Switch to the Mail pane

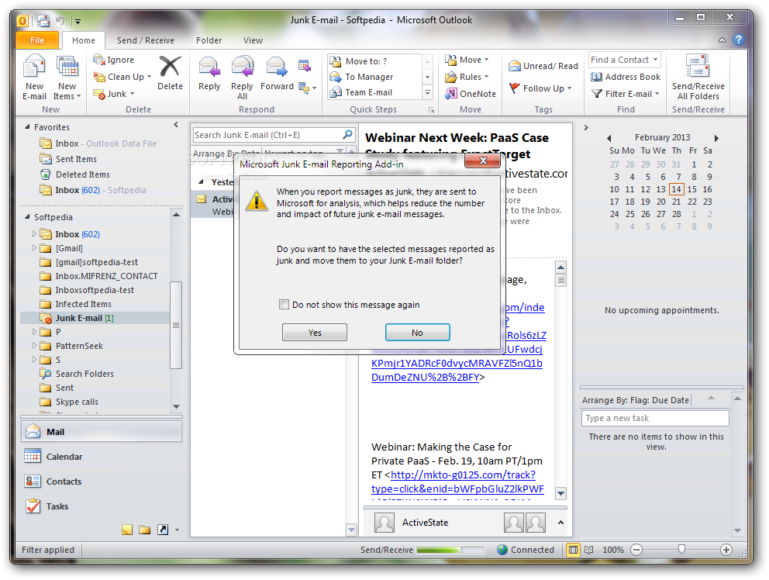coord(102,432)
